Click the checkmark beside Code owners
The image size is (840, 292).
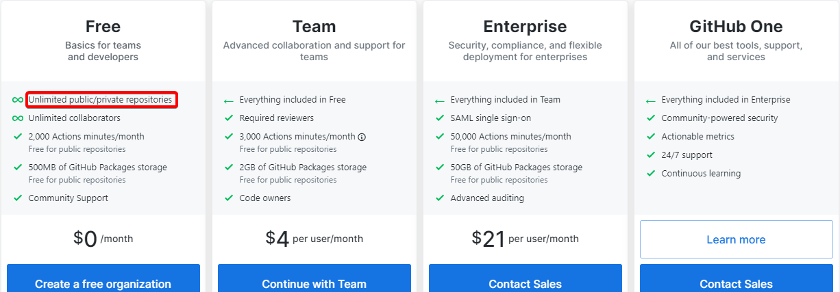point(229,198)
